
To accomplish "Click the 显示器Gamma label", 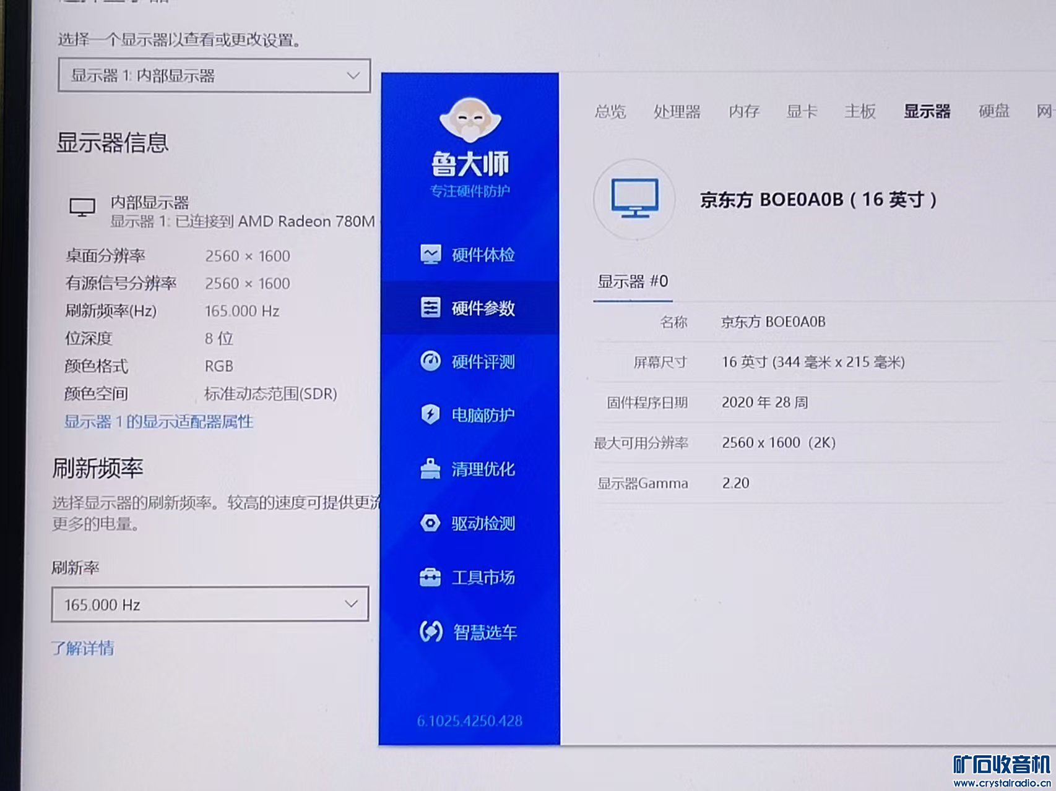I will tap(643, 483).
